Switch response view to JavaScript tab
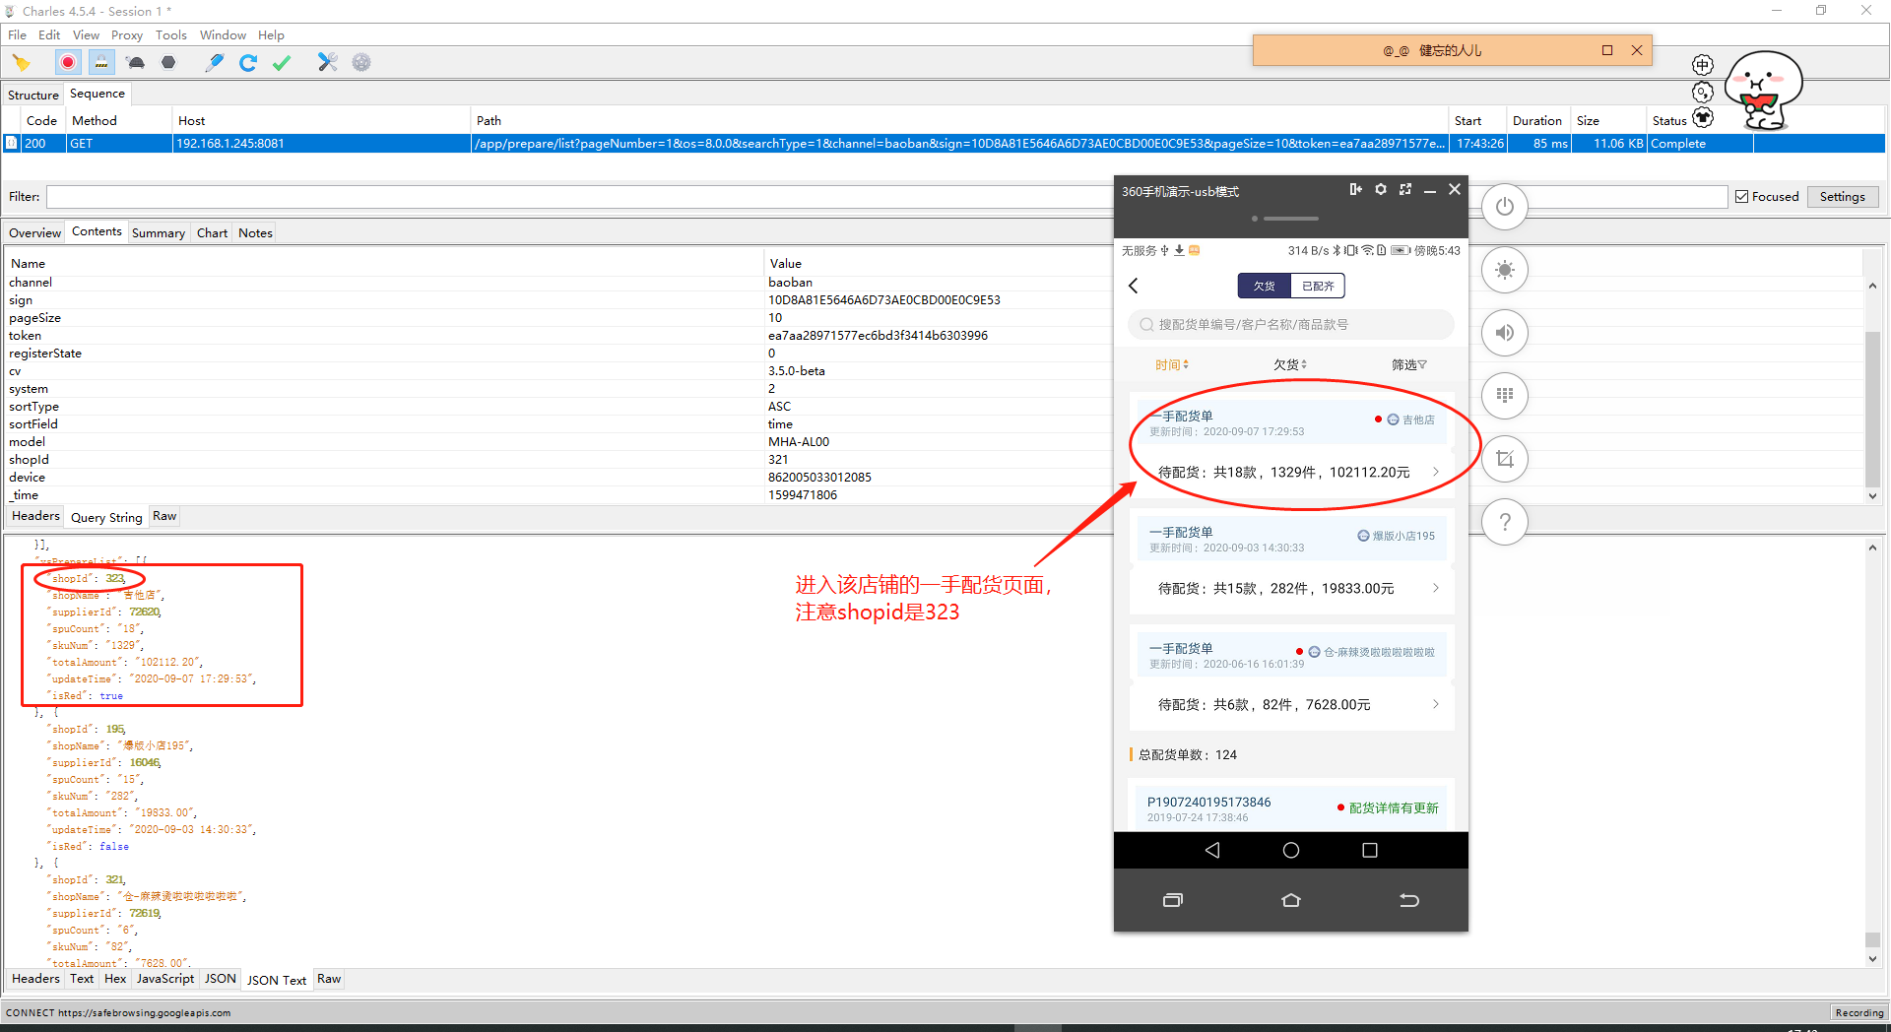 165,979
